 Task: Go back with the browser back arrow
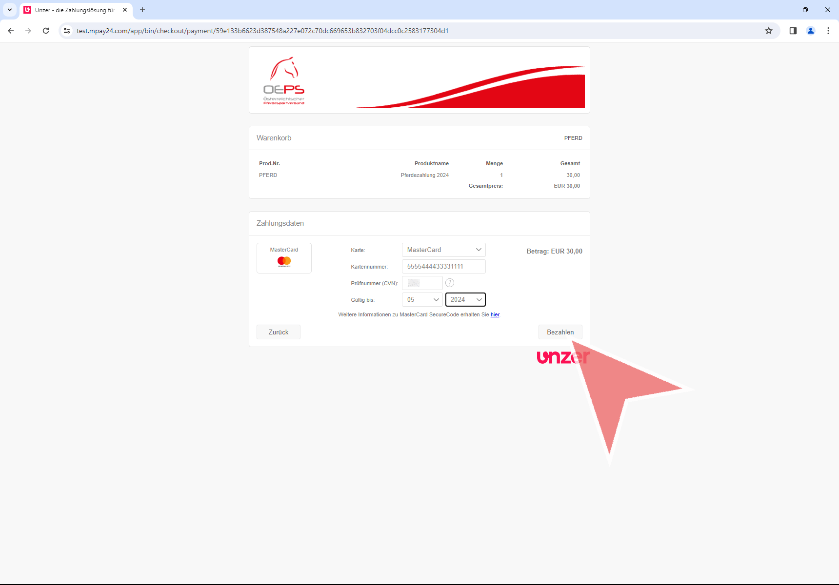click(11, 31)
